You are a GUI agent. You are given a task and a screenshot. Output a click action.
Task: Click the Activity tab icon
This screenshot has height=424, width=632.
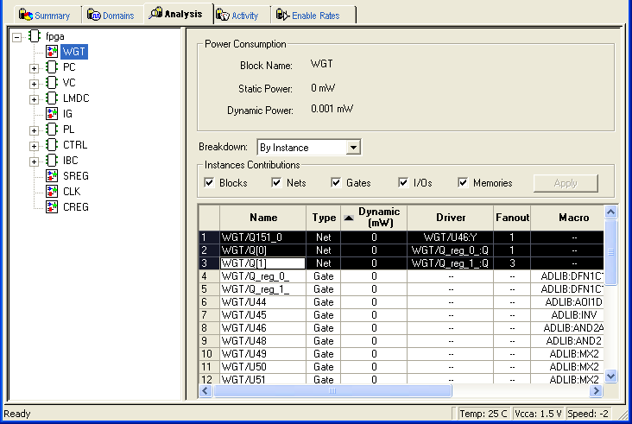pos(223,15)
